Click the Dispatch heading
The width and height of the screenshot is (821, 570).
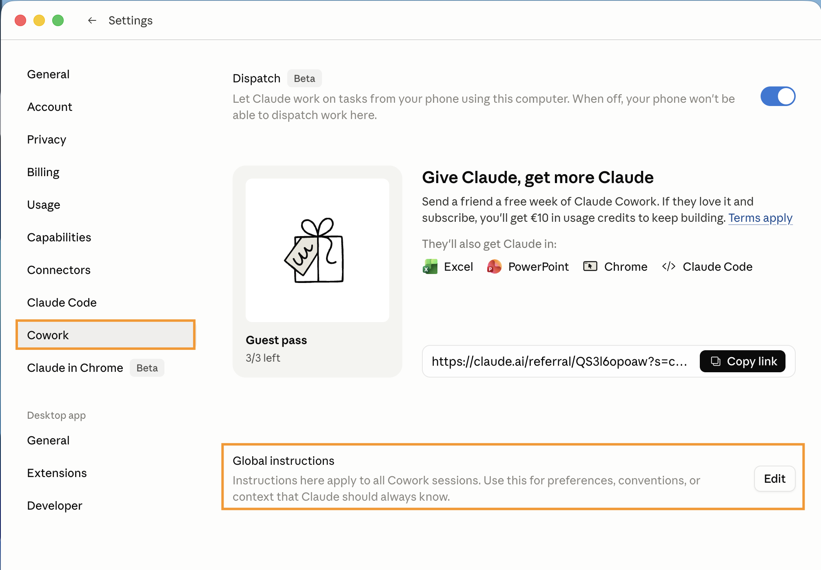pyautogui.click(x=256, y=78)
